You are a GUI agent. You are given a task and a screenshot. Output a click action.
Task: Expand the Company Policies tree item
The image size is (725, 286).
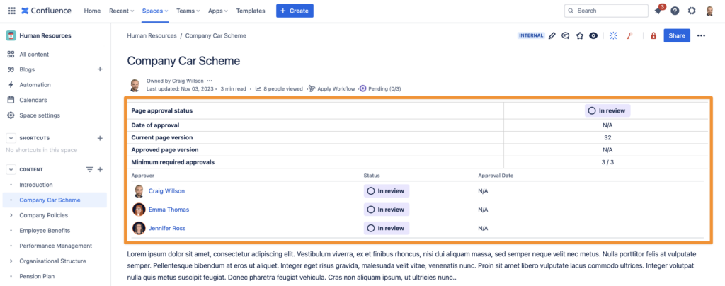(11, 215)
